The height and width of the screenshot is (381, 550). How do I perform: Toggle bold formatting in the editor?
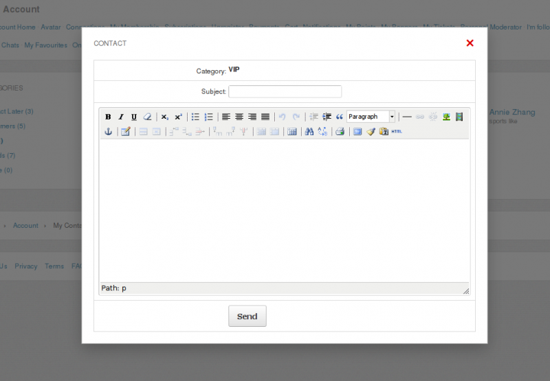[x=108, y=117]
